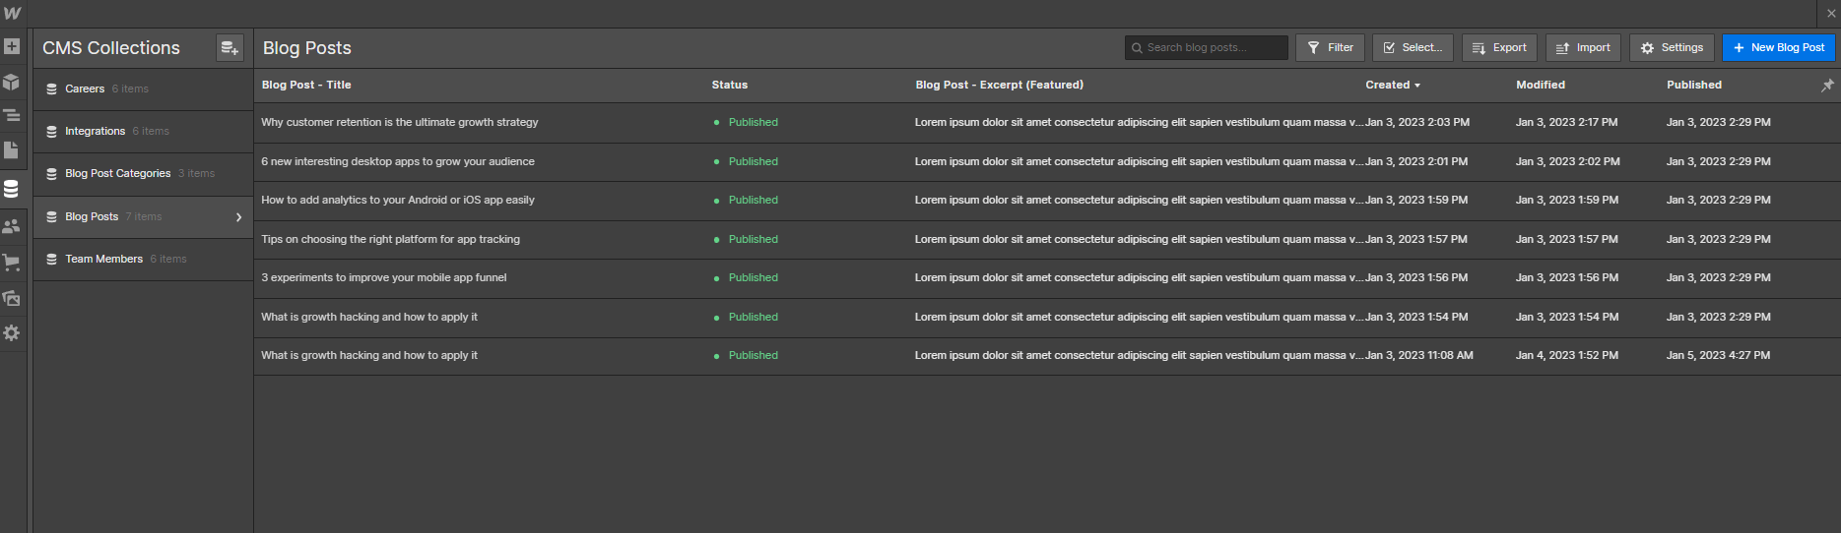
Task: Open the Filter options
Action: click(1329, 48)
